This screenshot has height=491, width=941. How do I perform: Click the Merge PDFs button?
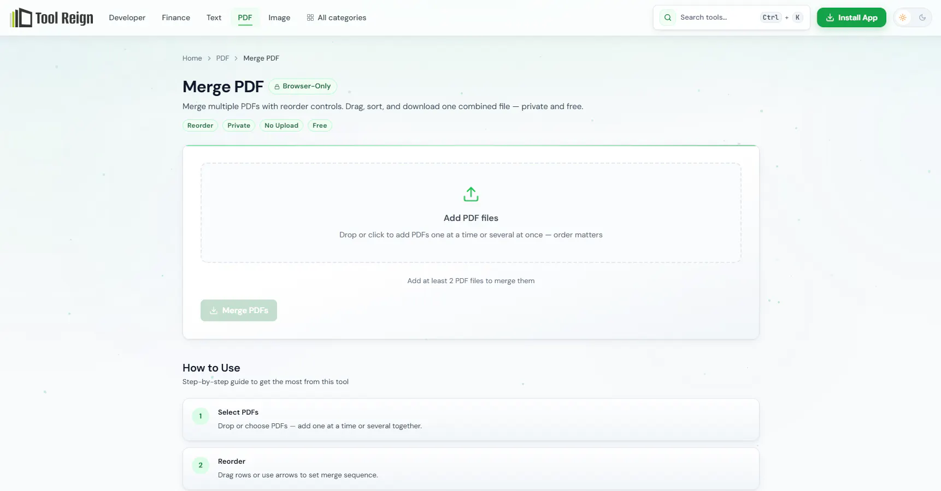click(x=239, y=310)
